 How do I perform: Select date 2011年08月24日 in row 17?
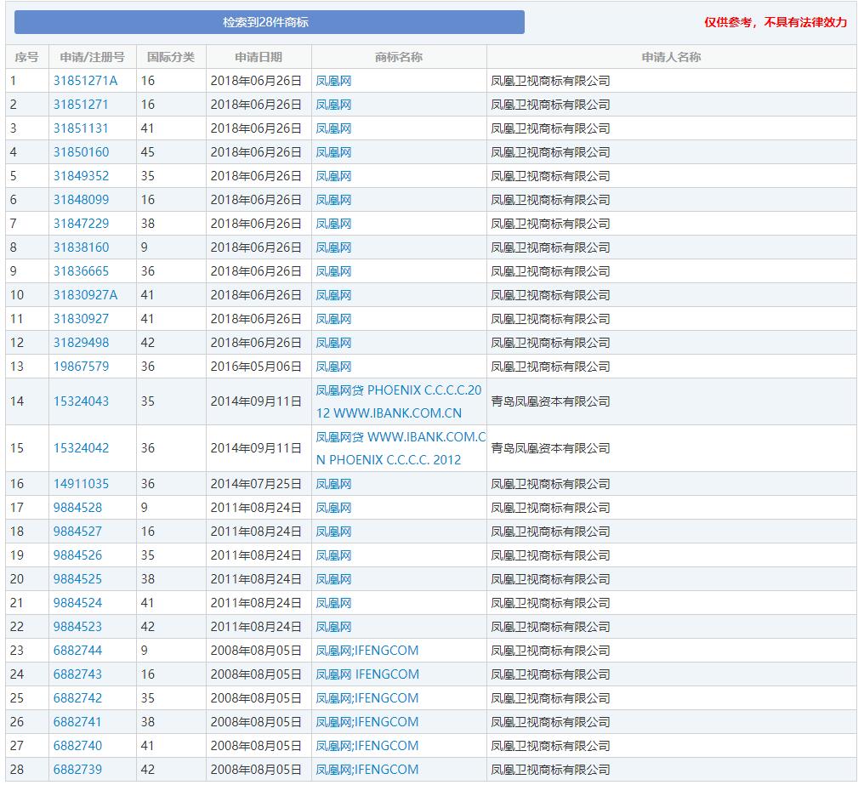256,508
